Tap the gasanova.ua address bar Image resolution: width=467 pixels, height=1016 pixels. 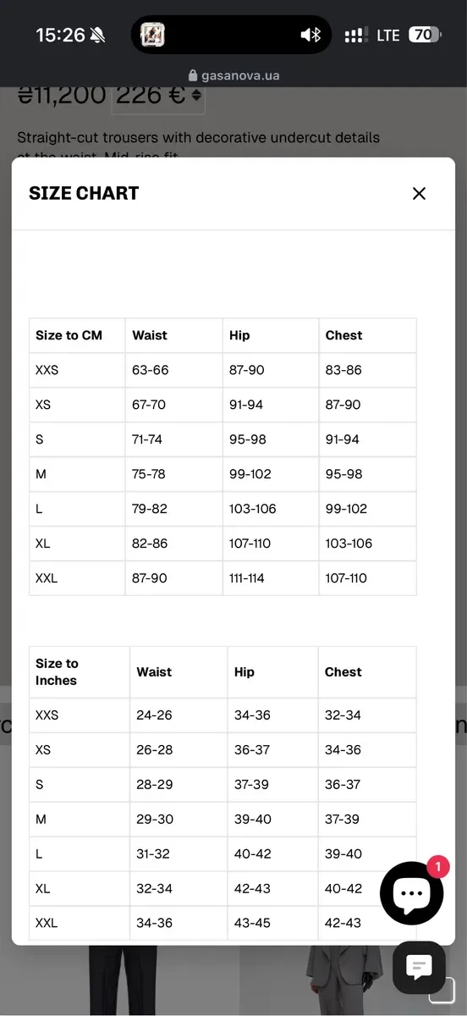(233, 75)
